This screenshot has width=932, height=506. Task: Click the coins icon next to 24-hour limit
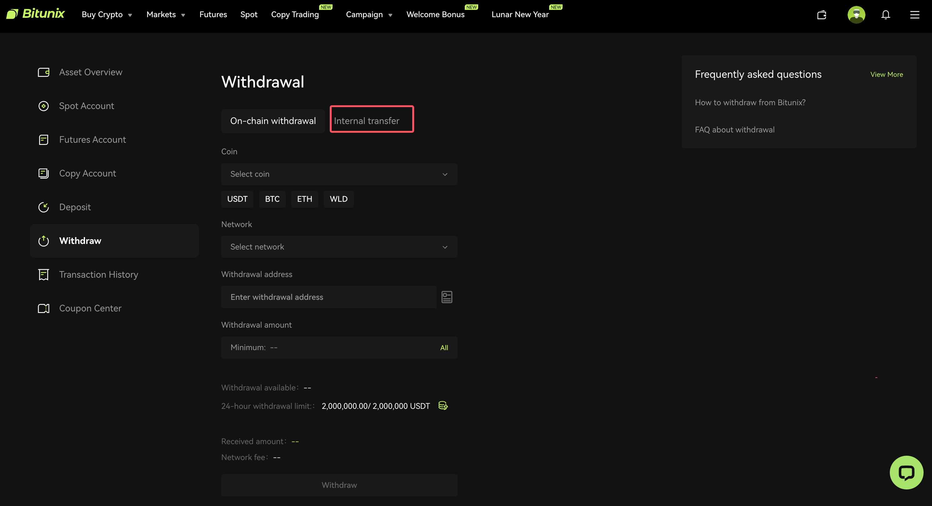[443, 405]
